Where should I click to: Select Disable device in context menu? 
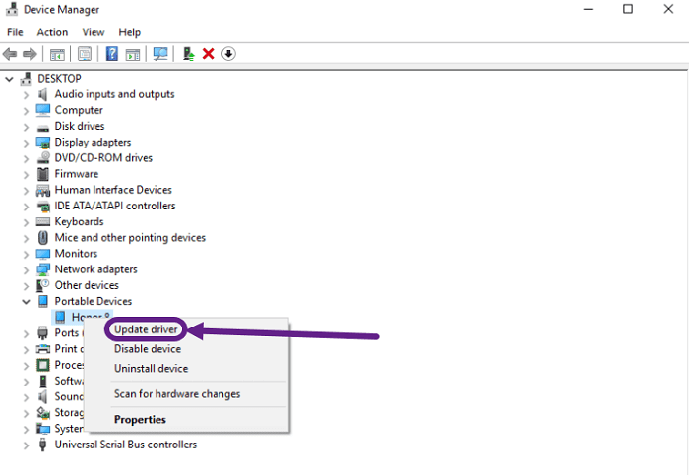click(x=148, y=349)
